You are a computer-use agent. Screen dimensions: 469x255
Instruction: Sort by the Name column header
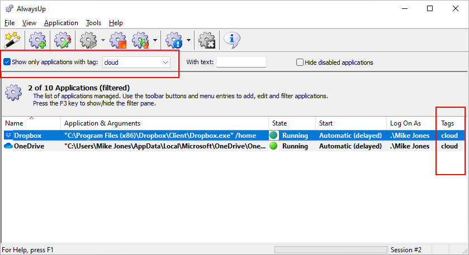(31, 123)
